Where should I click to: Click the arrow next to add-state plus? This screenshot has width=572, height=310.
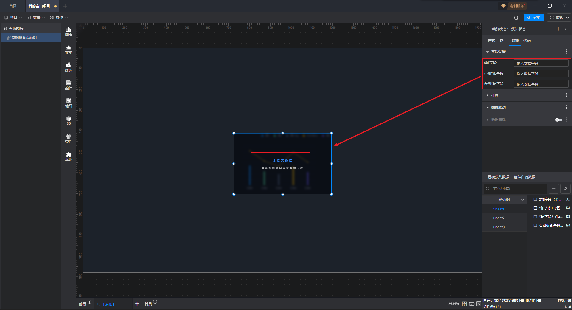[566, 29]
